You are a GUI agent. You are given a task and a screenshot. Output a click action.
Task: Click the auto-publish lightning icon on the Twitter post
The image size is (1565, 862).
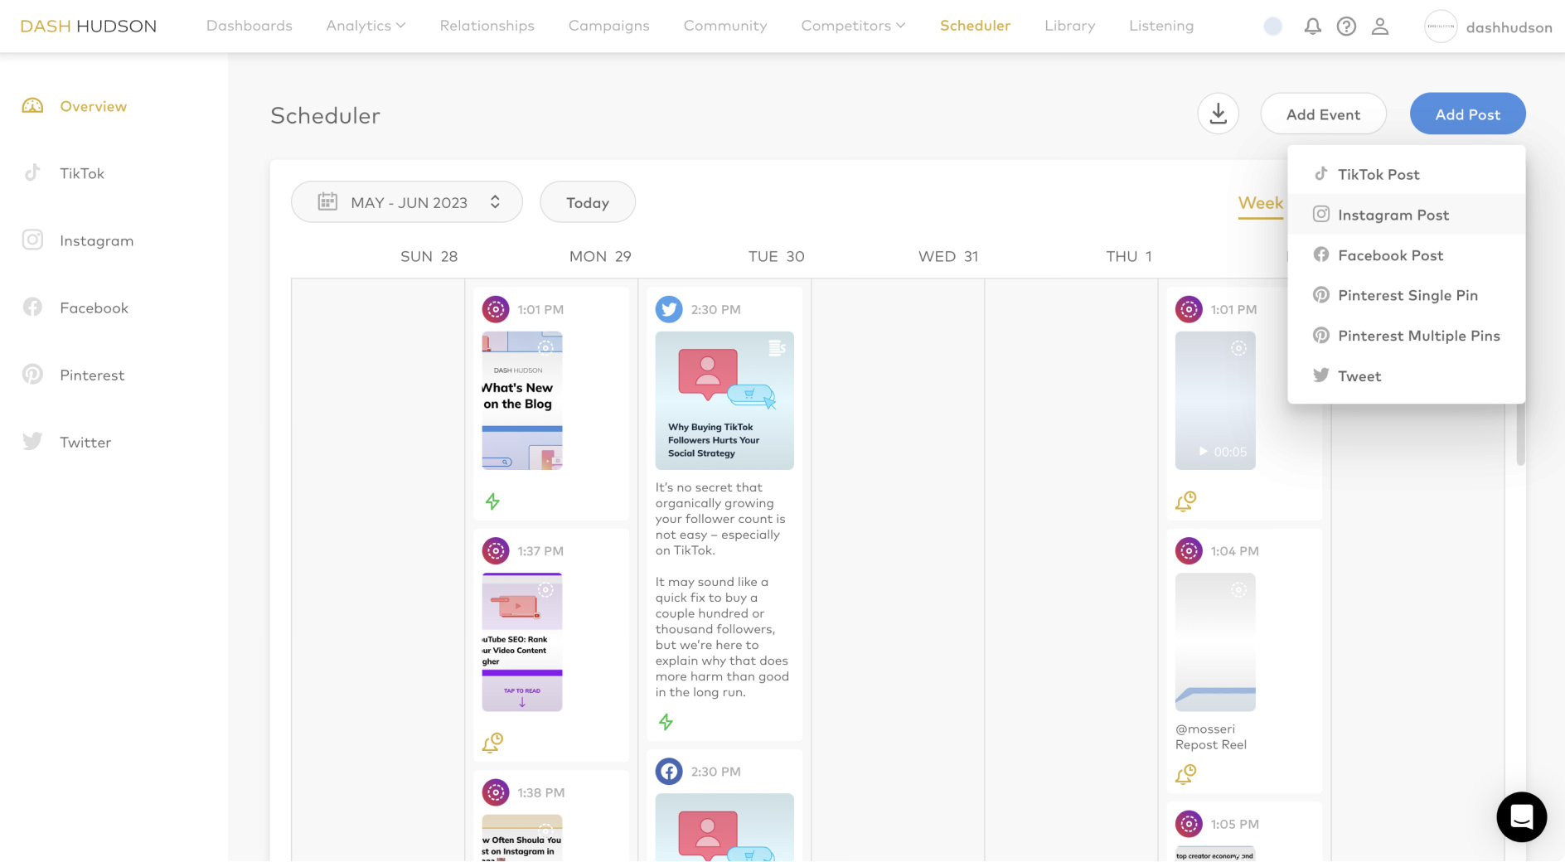coord(666,722)
